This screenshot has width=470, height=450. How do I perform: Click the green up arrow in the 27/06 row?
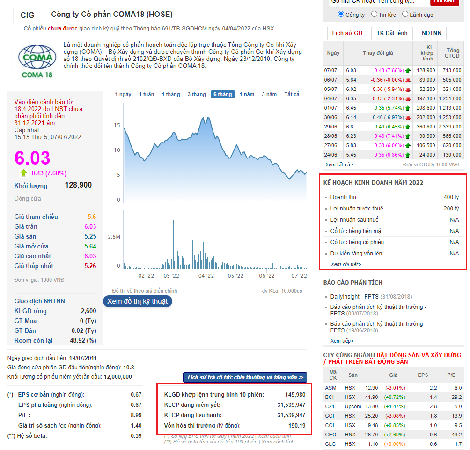tap(408, 146)
